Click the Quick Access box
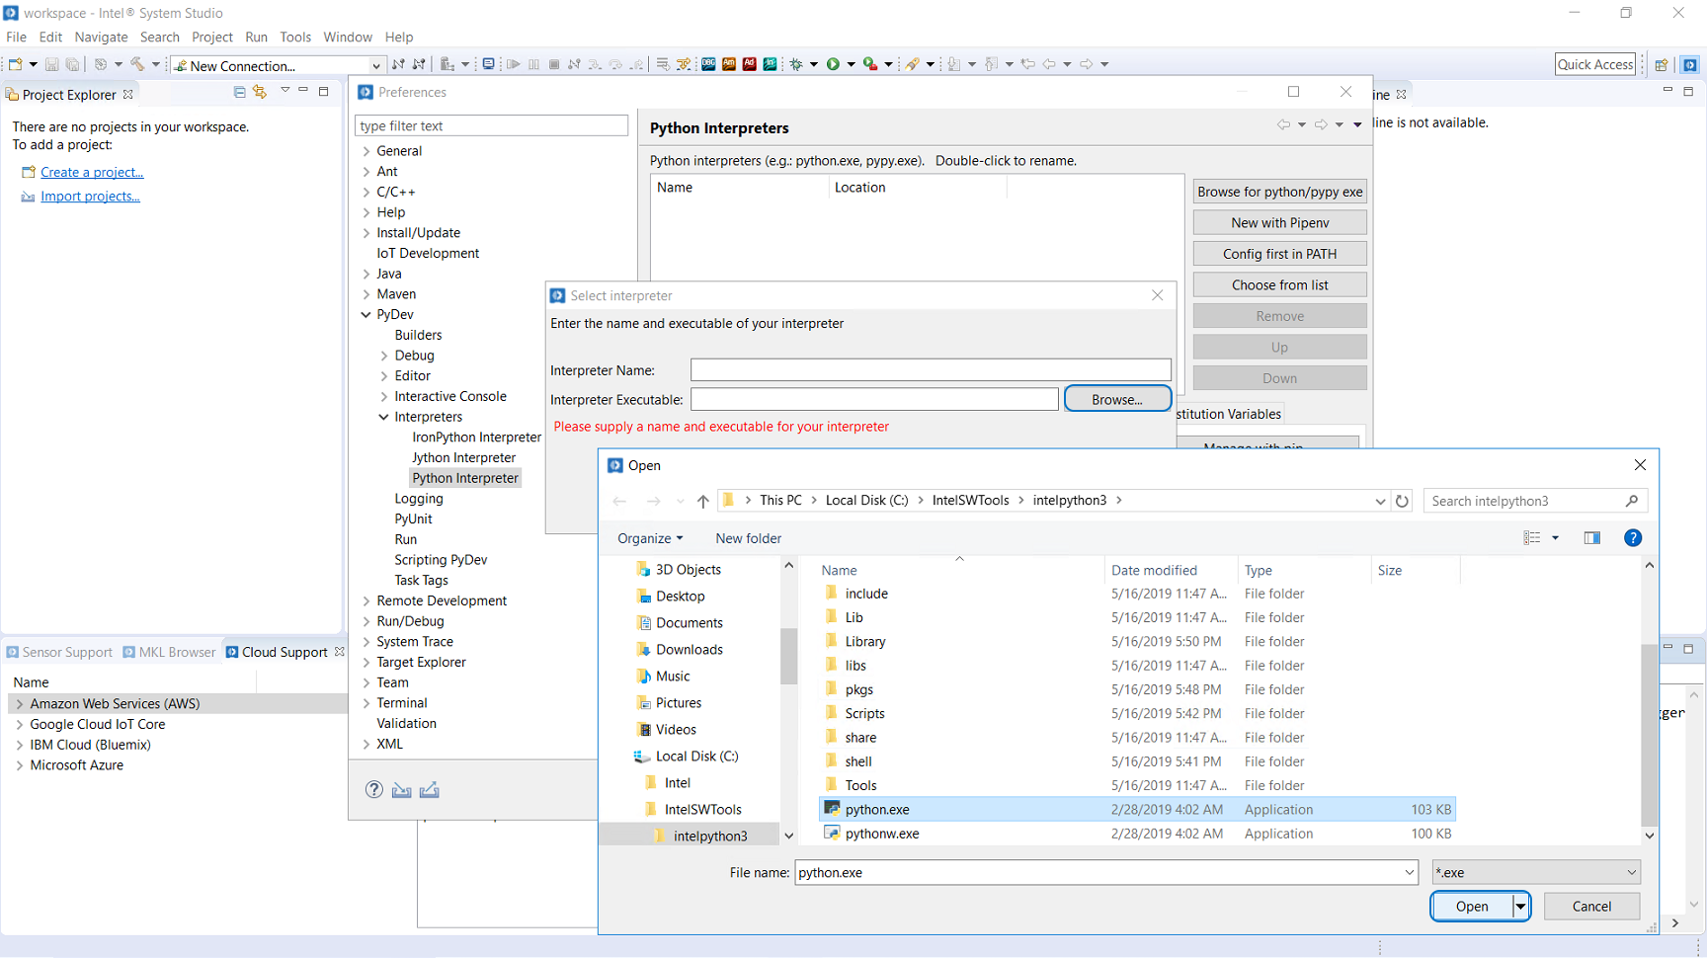This screenshot has width=1707, height=958. coord(1594,64)
